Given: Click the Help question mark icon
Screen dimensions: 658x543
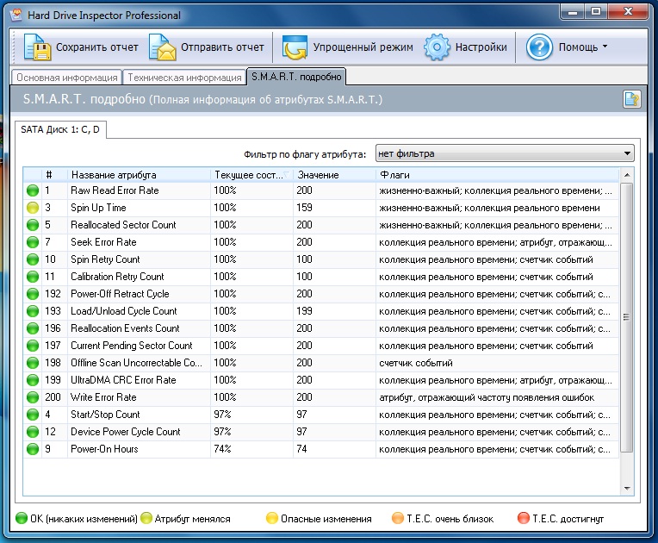Looking at the screenshot, I should coord(539,47).
